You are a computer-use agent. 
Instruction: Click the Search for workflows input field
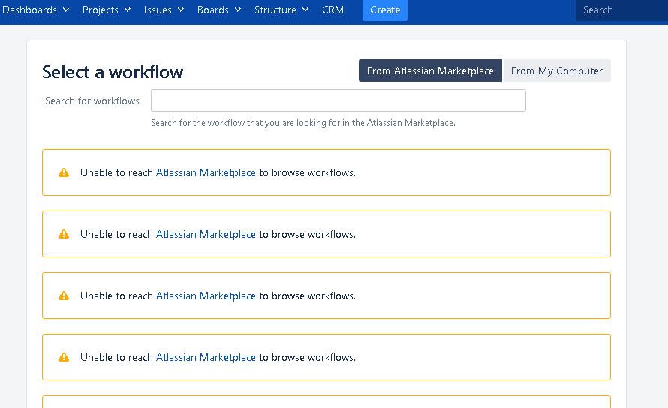339,100
